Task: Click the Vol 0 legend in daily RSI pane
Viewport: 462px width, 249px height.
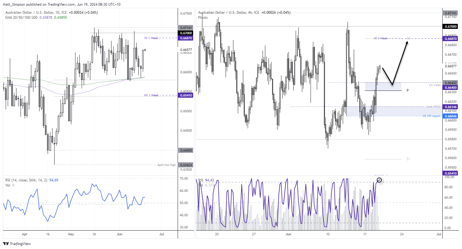Action: [10, 185]
